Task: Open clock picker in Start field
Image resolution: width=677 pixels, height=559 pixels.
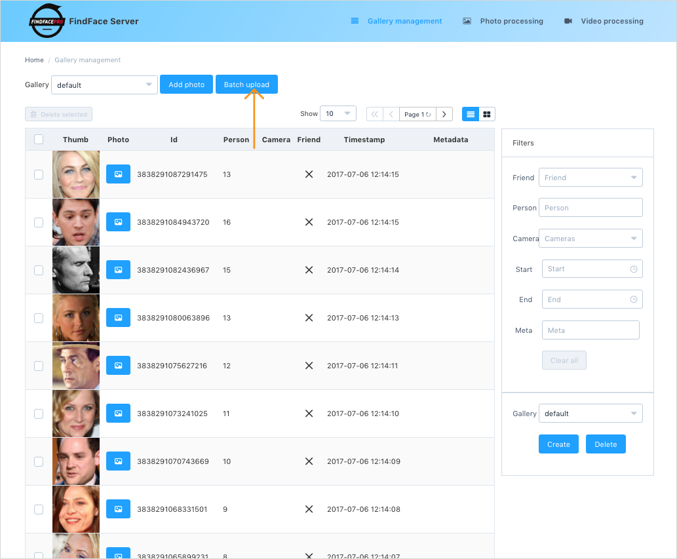Action: 633,269
